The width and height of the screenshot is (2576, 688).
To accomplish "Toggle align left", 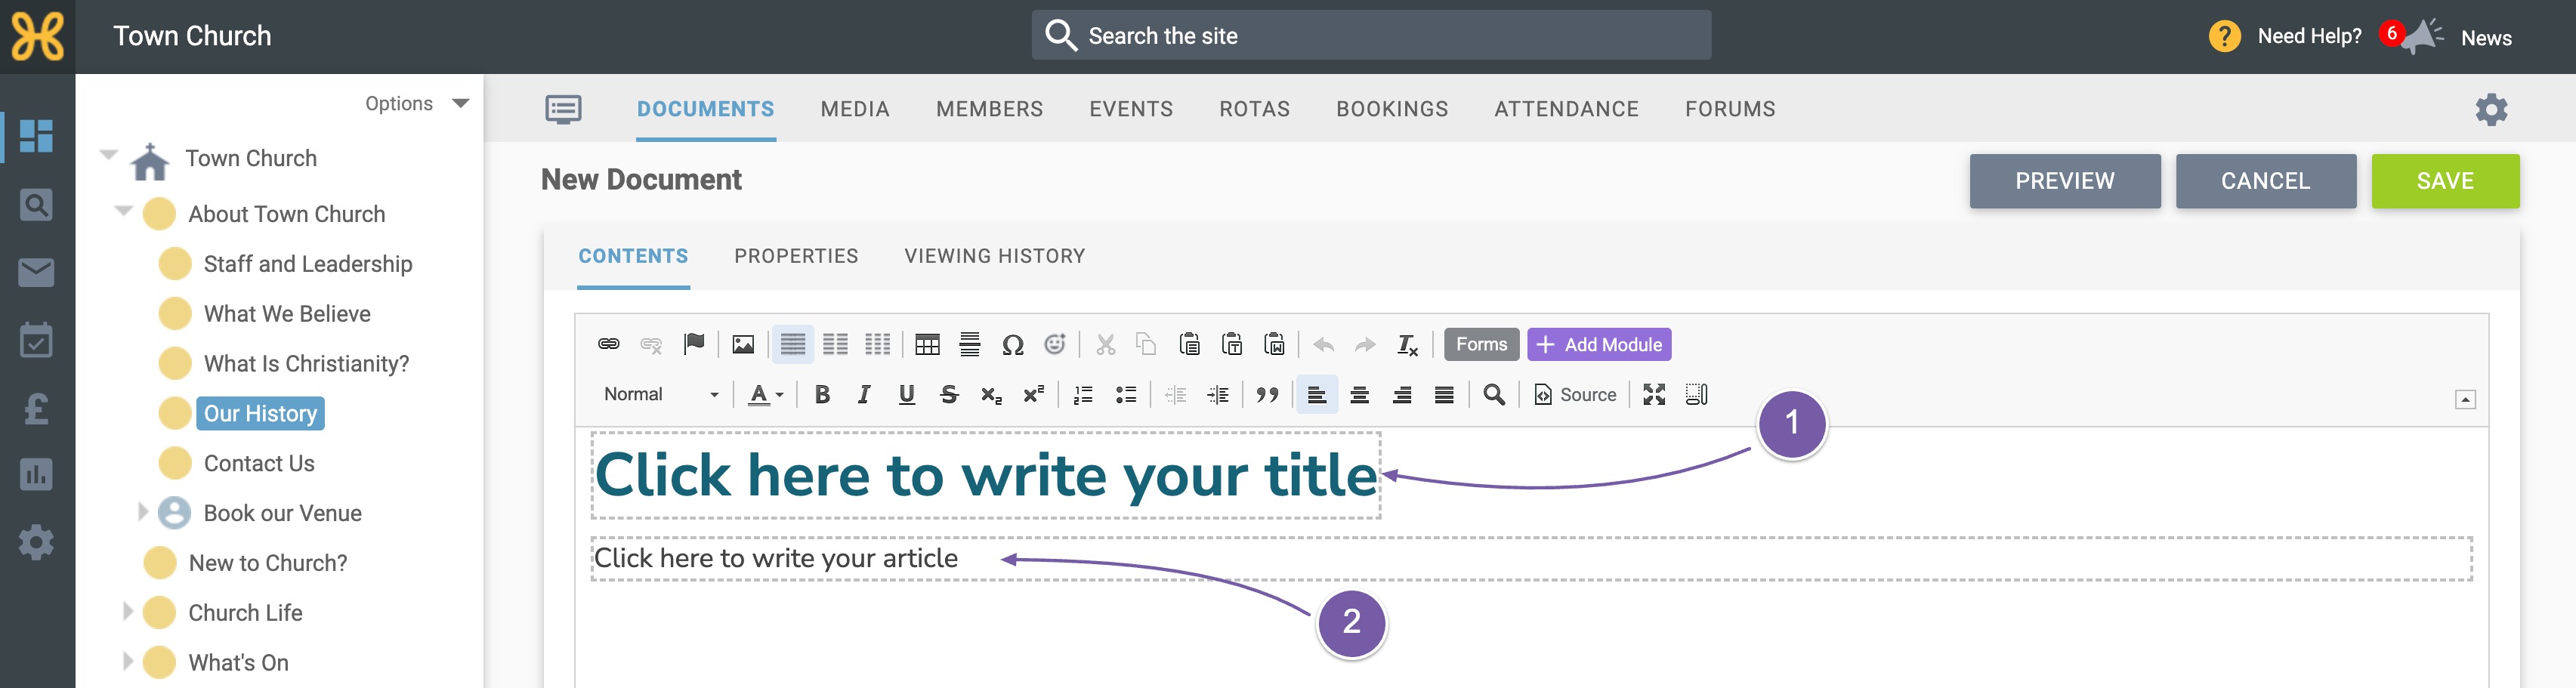I will coord(1317,395).
